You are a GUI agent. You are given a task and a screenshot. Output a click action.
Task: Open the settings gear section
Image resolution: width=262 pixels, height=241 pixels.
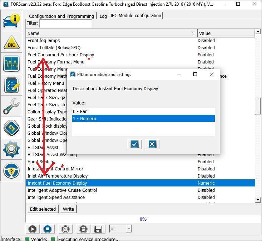[x=11, y=149]
